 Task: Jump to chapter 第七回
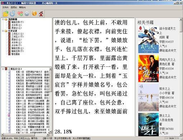click(33, 89)
